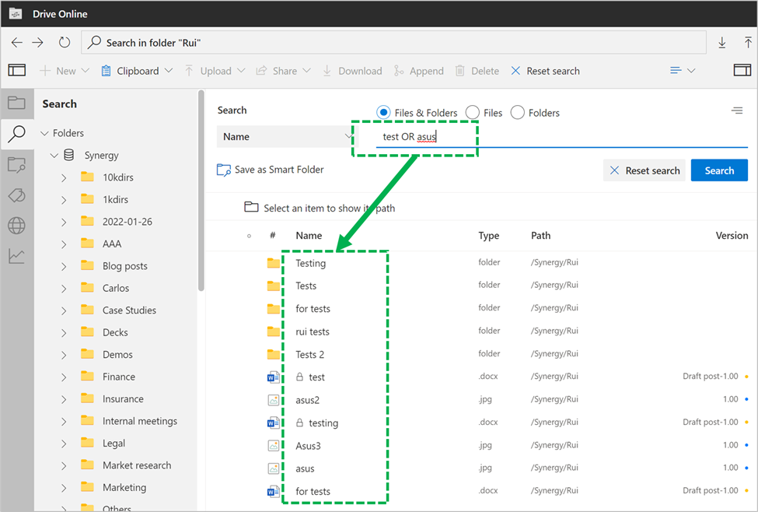758x512 pixels.
Task: Select the Demos folder in tree
Action: coord(117,355)
